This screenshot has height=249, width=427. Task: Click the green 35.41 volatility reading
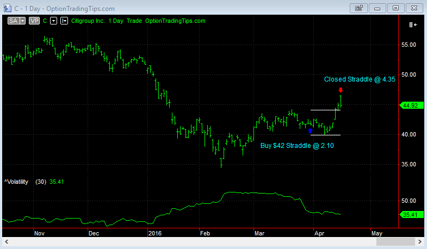pyautogui.click(x=57, y=182)
